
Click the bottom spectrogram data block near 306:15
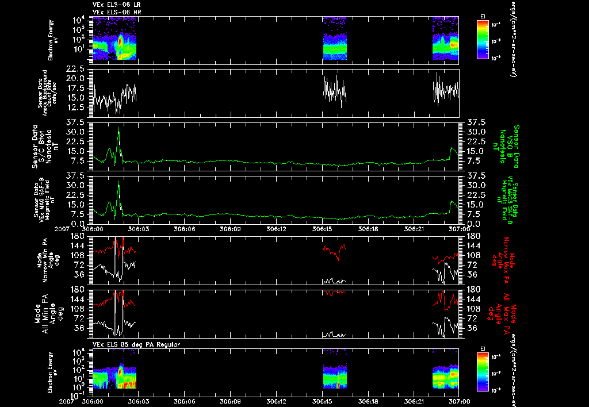coord(335,370)
